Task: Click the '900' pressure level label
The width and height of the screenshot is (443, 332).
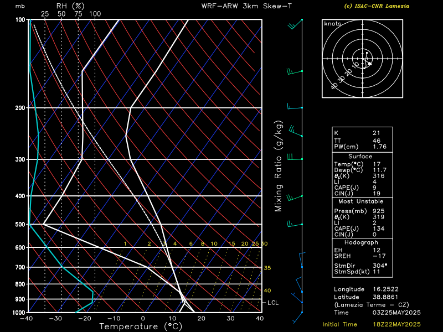Action: [x=20, y=299]
